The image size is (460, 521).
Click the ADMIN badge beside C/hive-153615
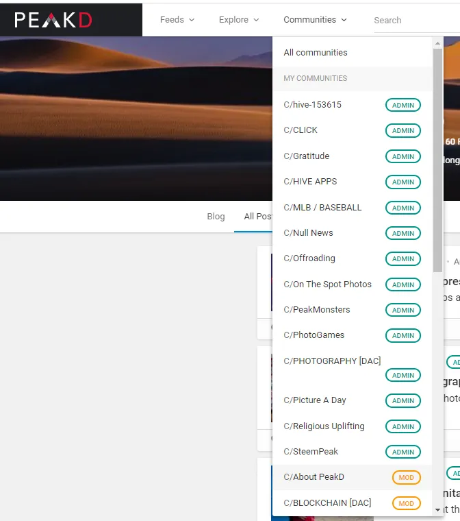(403, 105)
